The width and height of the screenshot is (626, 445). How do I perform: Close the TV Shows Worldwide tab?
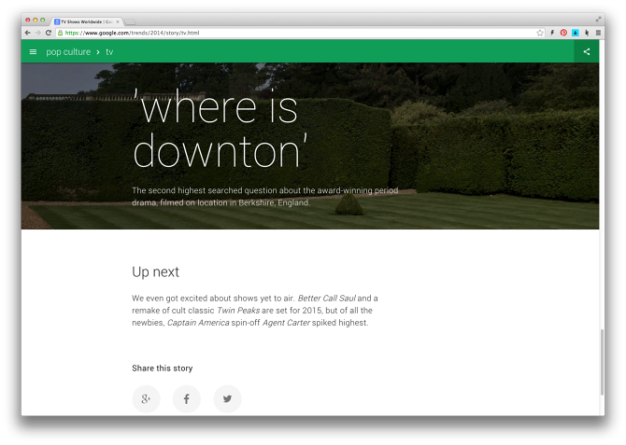118,21
